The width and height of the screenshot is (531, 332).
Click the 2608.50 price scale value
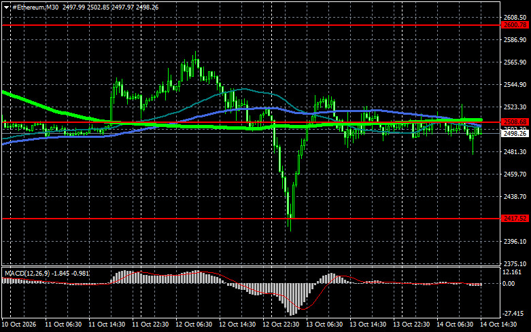pyautogui.click(x=515, y=18)
